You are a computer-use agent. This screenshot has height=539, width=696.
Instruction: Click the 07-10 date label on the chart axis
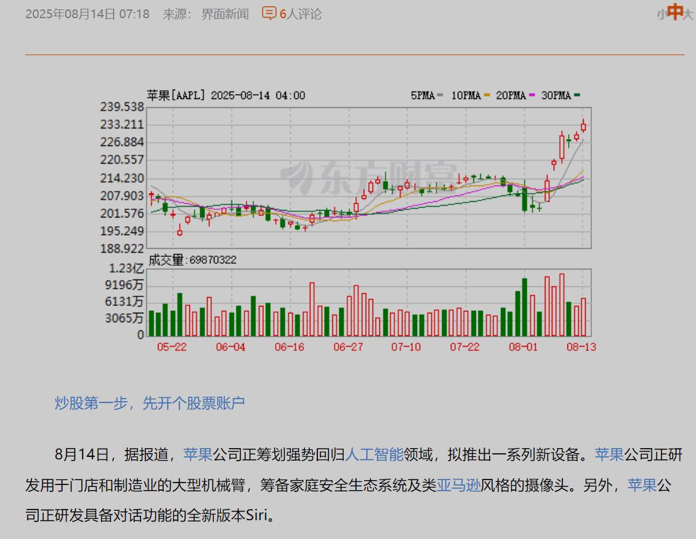pyautogui.click(x=406, y=347)
